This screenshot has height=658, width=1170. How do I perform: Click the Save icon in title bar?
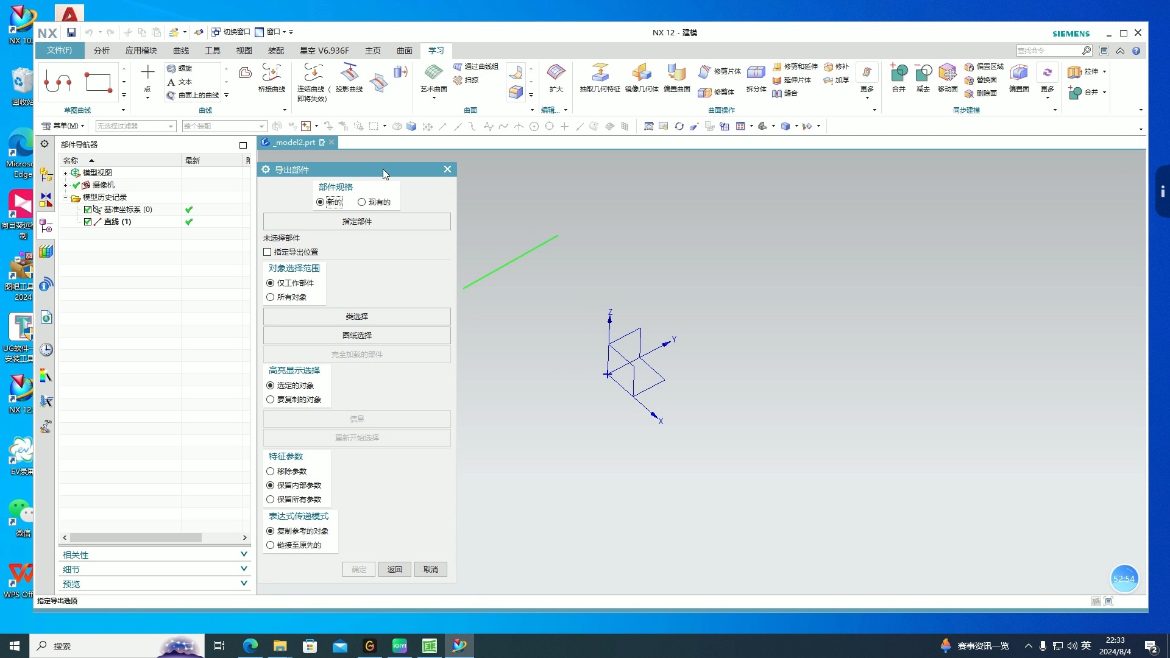point(71,32)
